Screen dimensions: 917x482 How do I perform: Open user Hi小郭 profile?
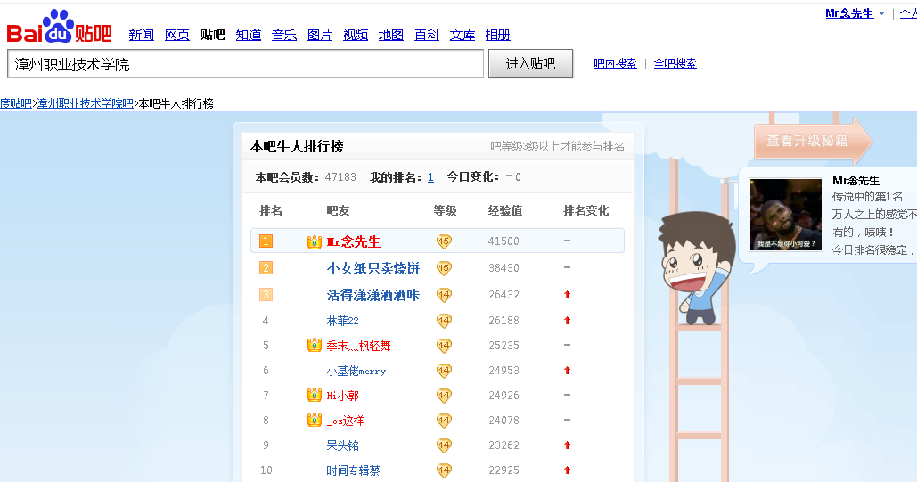tap(343, 396)
